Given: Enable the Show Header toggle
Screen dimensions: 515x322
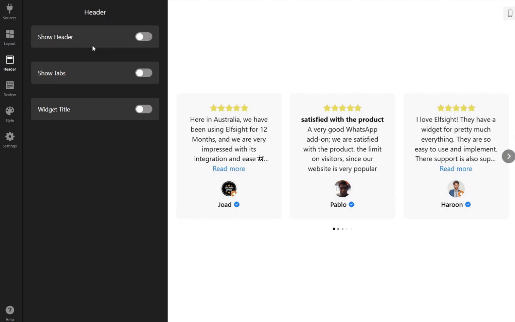Looking at the screenshot, I should click(x=144, y=37).
